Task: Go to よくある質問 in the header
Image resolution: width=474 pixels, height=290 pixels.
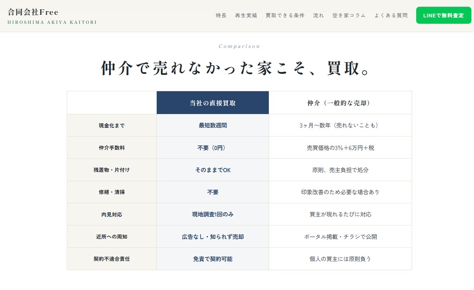Action: click(x=391, y=16)
